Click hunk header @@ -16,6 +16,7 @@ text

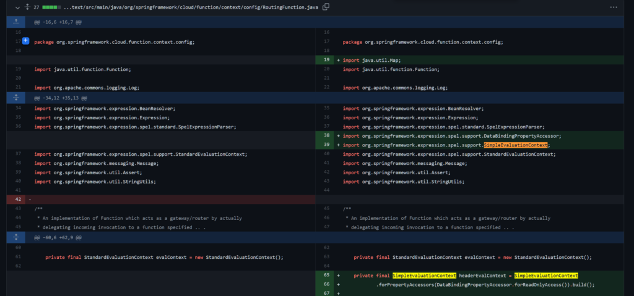[x=58, y=22]
